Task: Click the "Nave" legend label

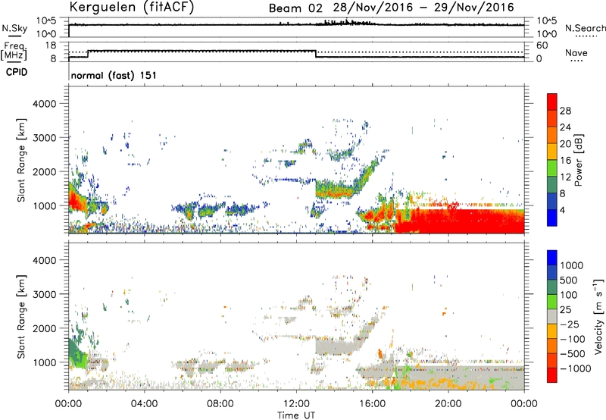Action: tap(576, 53)
